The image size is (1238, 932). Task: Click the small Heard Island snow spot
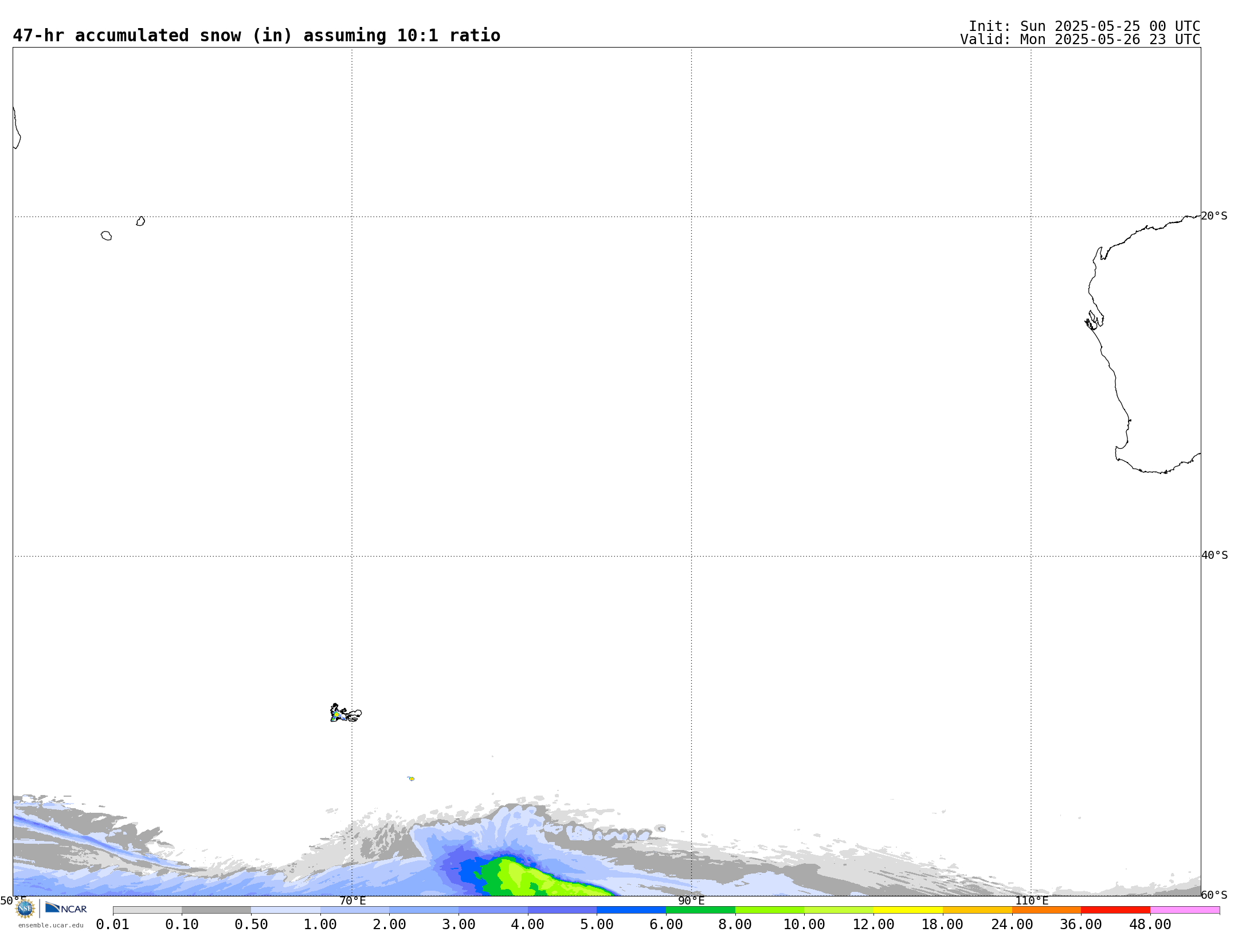411,778
